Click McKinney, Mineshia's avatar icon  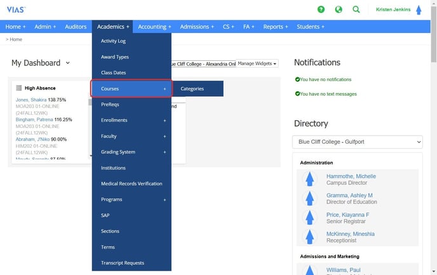pyautogui.click(x=310, y=237)
